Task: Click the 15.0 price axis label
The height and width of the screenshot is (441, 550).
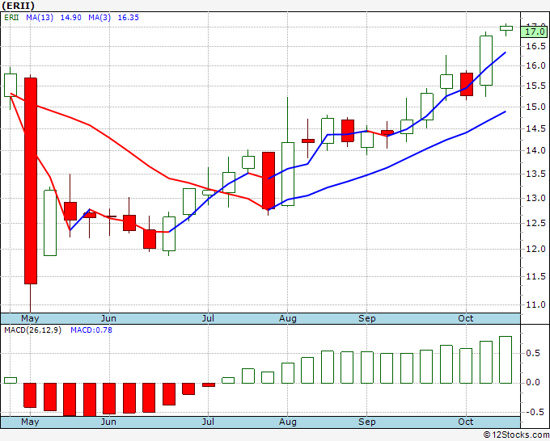Action: pyautogui.click(x=535, y=107)
